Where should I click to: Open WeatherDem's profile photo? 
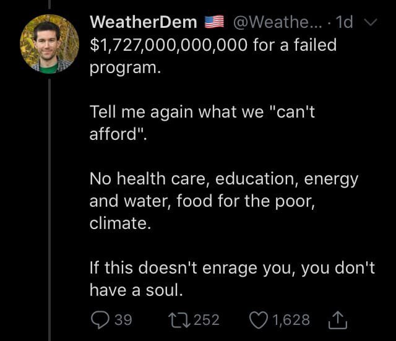click(x=49, y=45)
